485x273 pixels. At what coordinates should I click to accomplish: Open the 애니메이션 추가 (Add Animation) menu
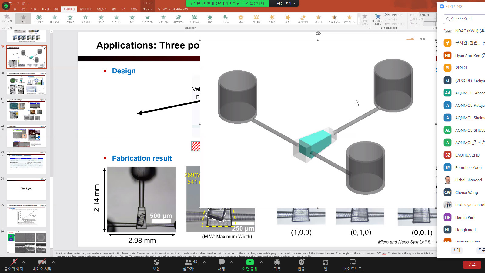(378, 19)
